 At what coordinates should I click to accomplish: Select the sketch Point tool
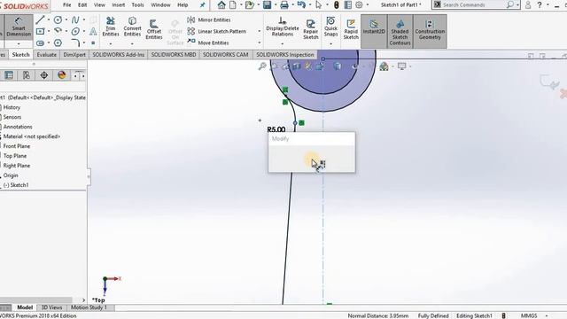click(x=93, y=43)
